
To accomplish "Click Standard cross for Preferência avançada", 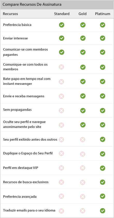I will pyautogui.click(x=61, y=196).
